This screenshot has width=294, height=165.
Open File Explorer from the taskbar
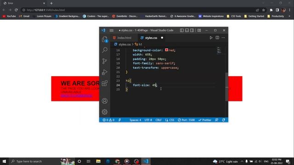98,161
